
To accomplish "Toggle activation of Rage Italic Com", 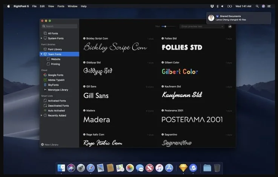I will (84, 135).
